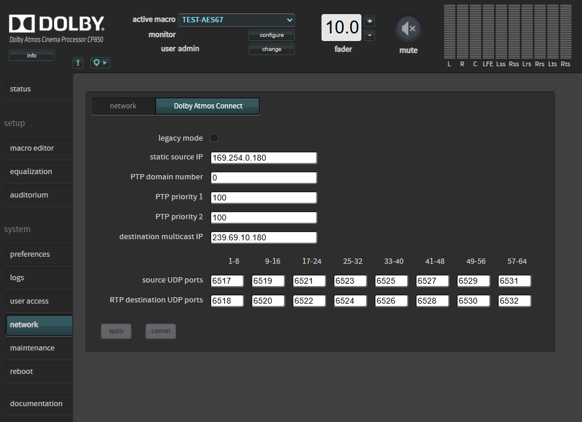Click RTP destination port field 6518
The width and height of the screenshot is (582, 422).
coord(227,301)
